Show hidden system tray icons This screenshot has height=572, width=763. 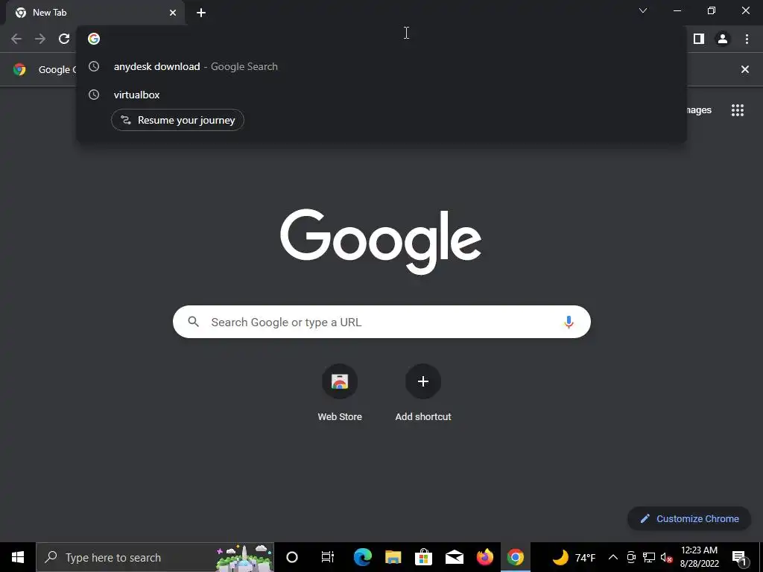(613, 557)
